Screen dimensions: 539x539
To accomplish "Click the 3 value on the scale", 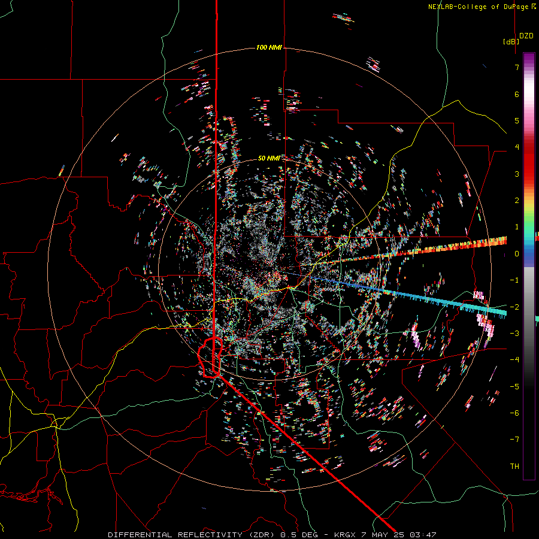I will (517, 174).
